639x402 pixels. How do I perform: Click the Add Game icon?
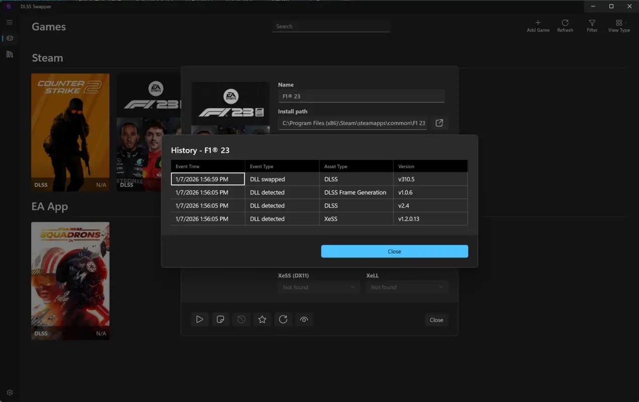537,25
